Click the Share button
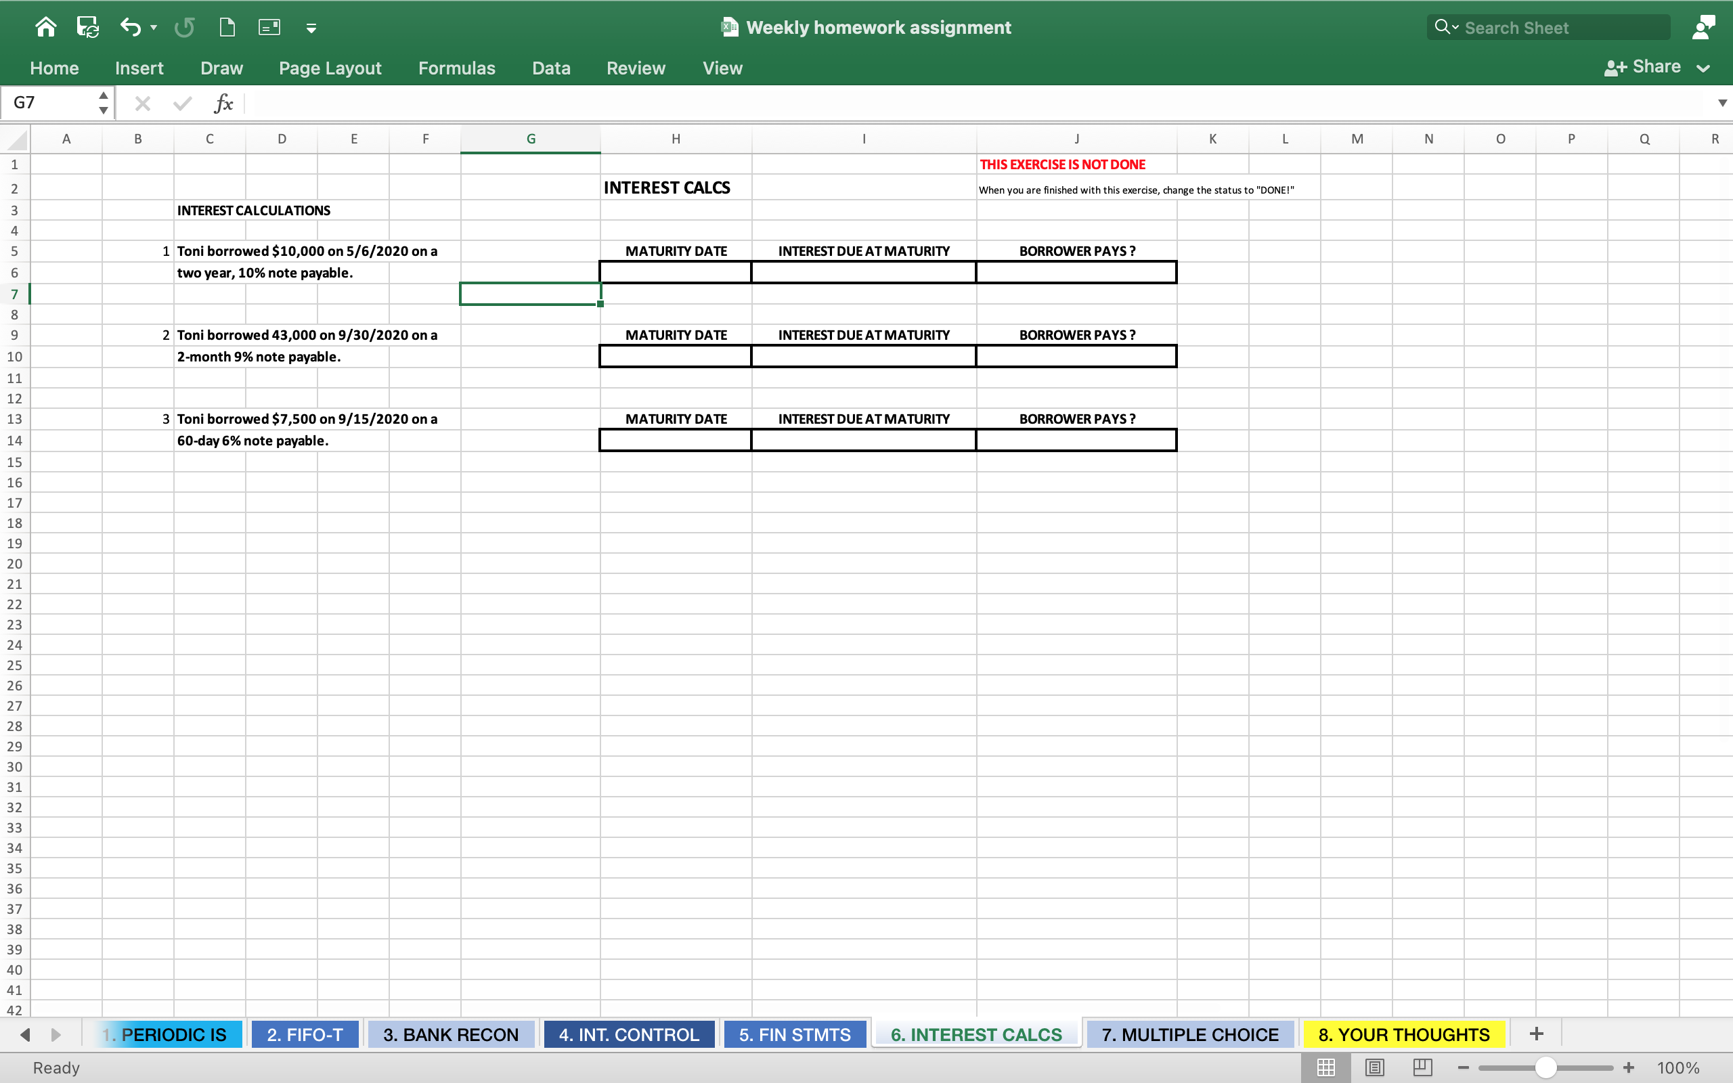This screenshot has width=1733, height=1083. (x=1644, y=67)
